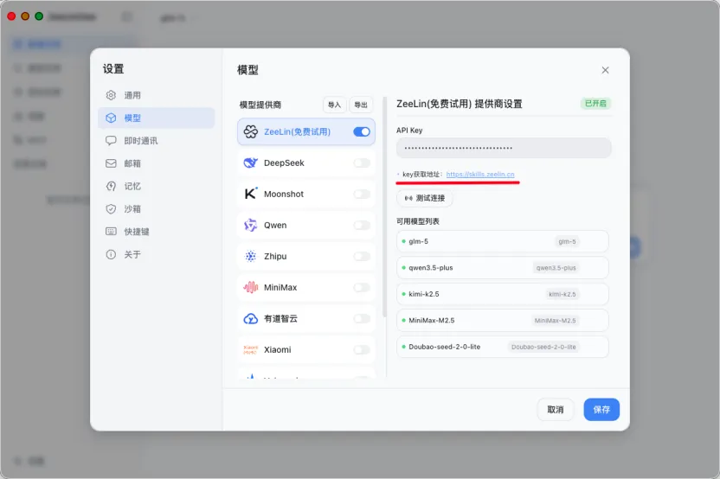Open the 通用 settings section
This screenshot has width=720, height=479.
click(x=156, y=95)
